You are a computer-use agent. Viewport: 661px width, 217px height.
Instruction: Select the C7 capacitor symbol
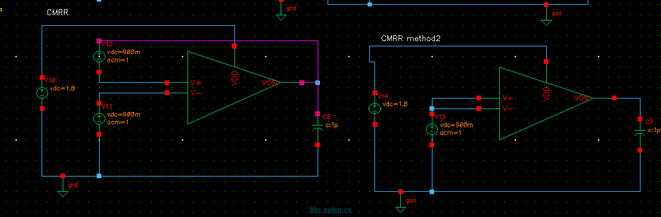coord(640,133)
